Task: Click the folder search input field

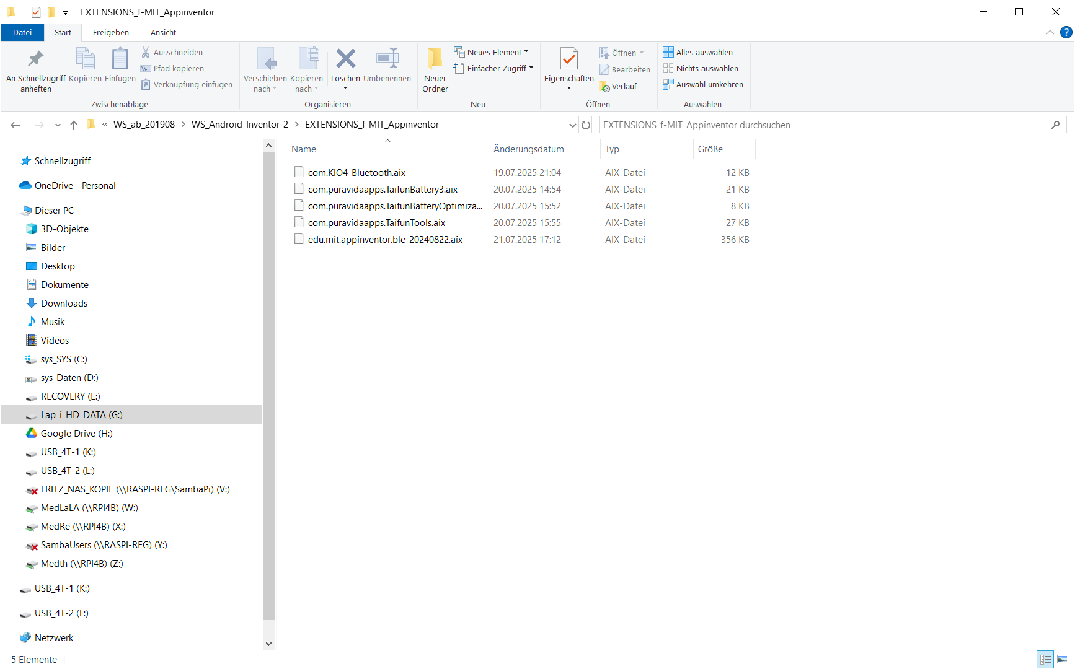Action: point(825,125)
